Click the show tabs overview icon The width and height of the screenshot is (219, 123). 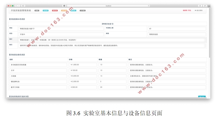pos(205,6)
